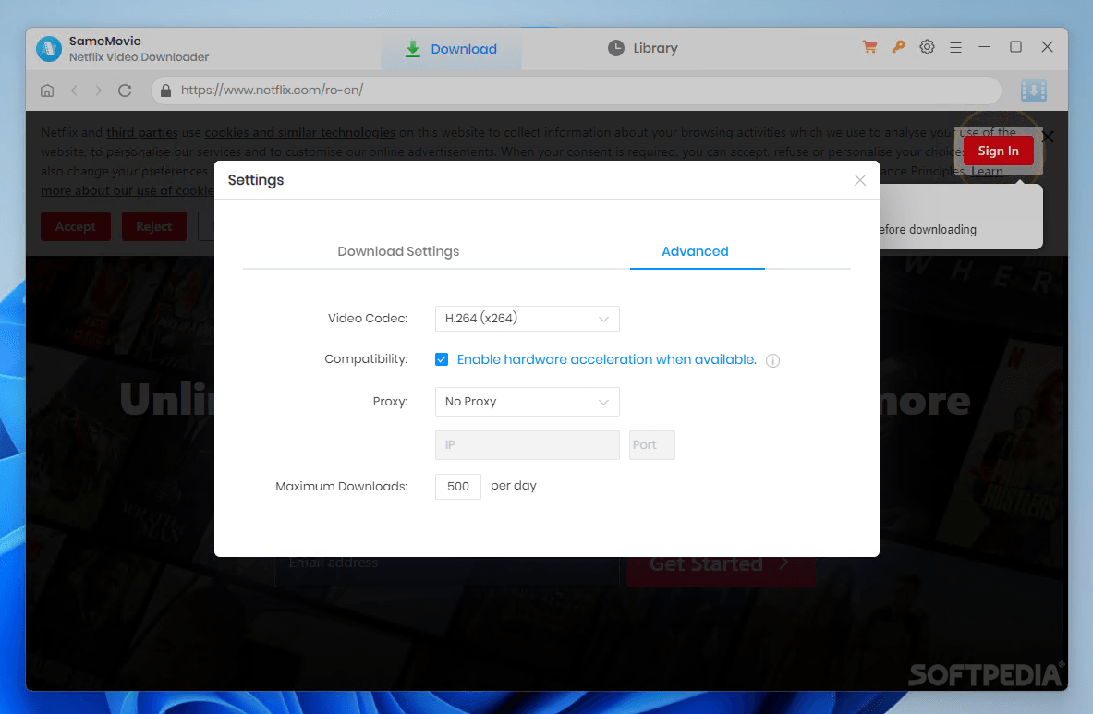Viewport: 1093px width, 714px height.
Task: Expand the Proxy dropdown
Action: point(527,402)
